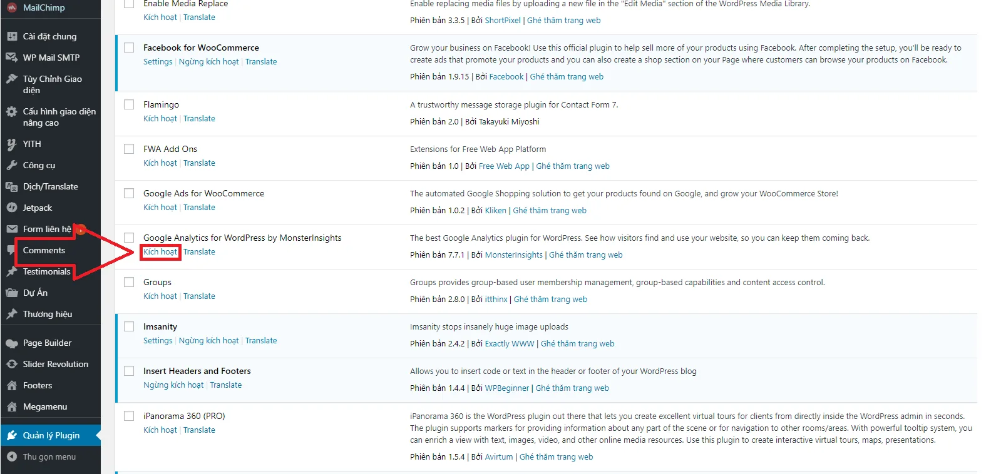Click the Page Builder icon
The width and height of the screenshot is (991, 474).
[12, 343]
